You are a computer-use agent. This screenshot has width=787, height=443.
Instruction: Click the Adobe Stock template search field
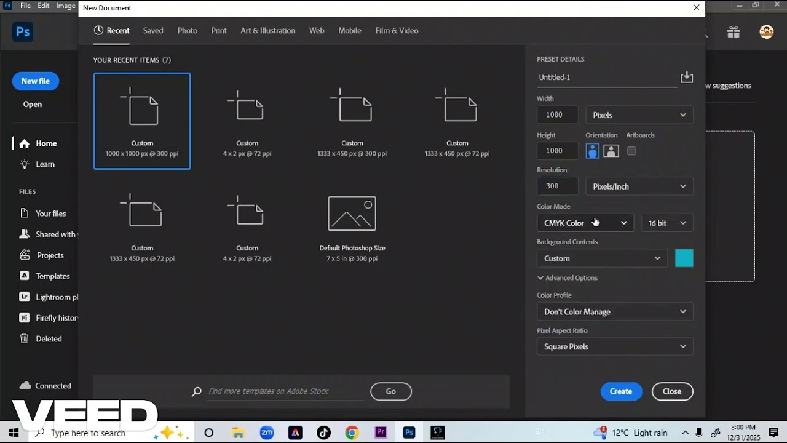point(285,391)
